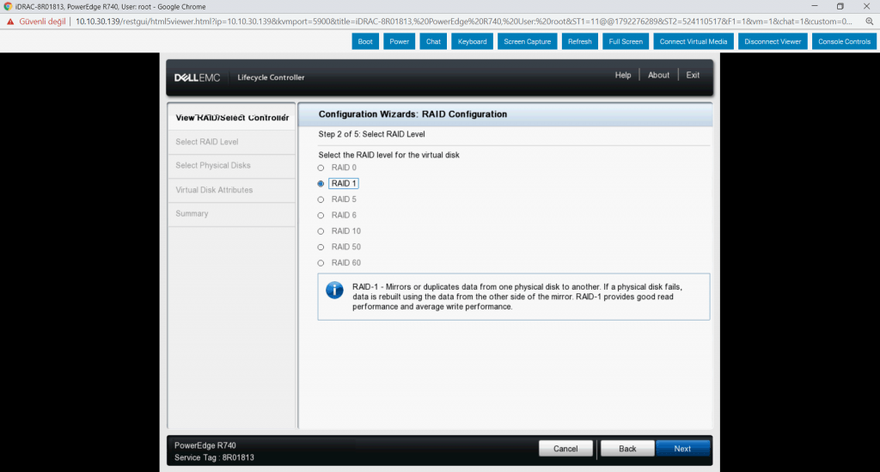Choose the RAID 60 option

tap(321, 263)
